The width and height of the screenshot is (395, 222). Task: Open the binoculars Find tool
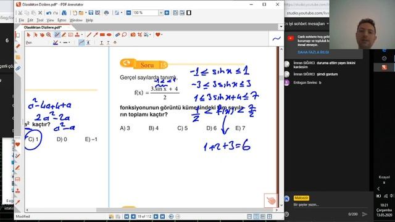pyautogui.click(x=64, y=12)
